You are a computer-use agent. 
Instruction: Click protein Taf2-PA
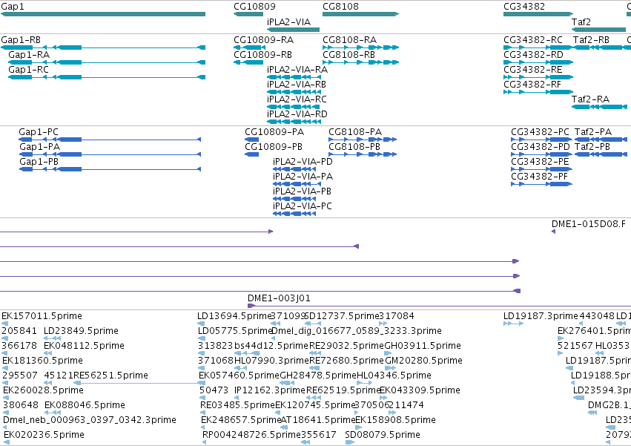(x=601, y=140)
